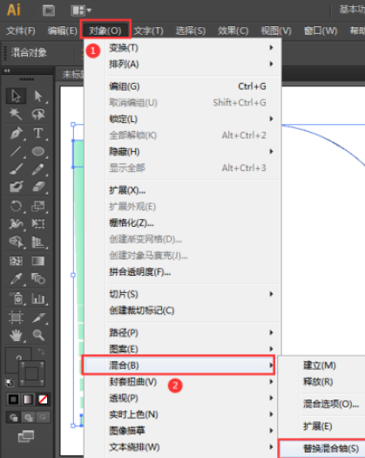365x458 pixels.
Task: Apply Gradient mode button
Action: [28, 400]
